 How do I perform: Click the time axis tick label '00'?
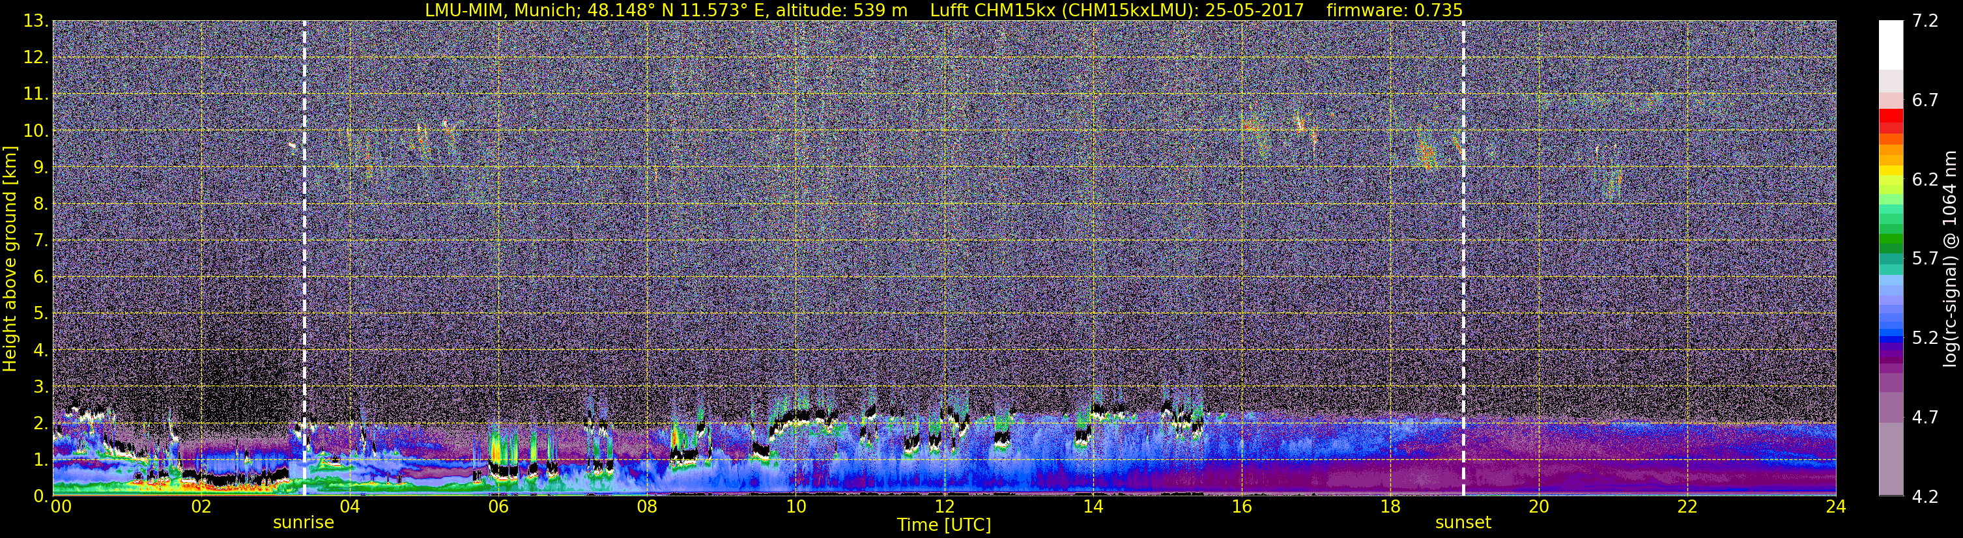pyautogui.click(x=60, y=507)
